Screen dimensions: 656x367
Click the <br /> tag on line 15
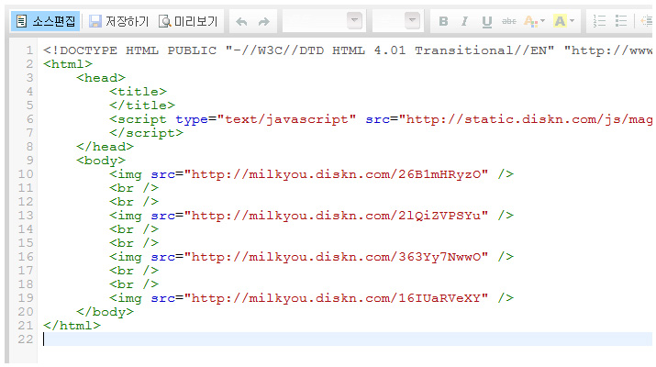click(134, 243)
